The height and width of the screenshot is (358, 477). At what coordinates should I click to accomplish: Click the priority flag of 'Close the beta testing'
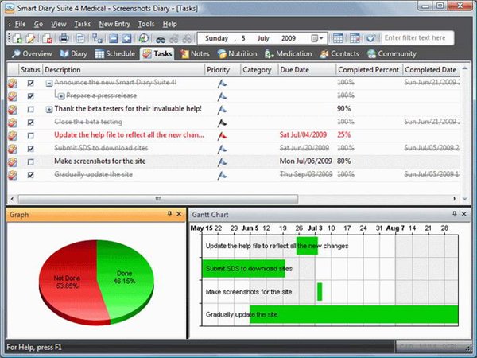pos(222,123)
